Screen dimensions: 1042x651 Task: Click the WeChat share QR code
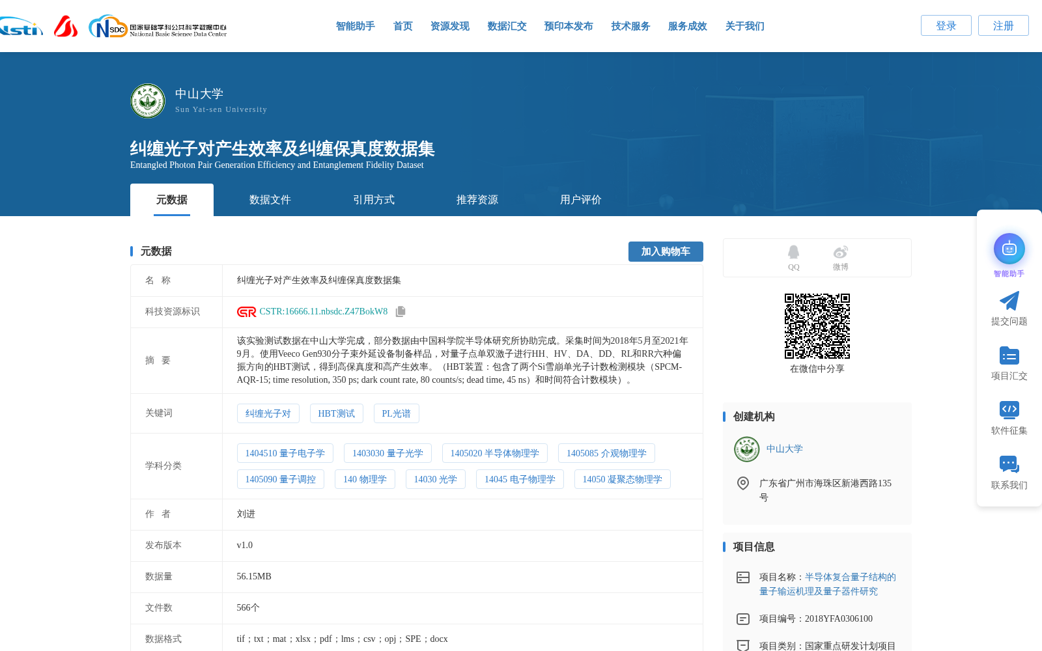pyautogui.click(x=817, y=326)
